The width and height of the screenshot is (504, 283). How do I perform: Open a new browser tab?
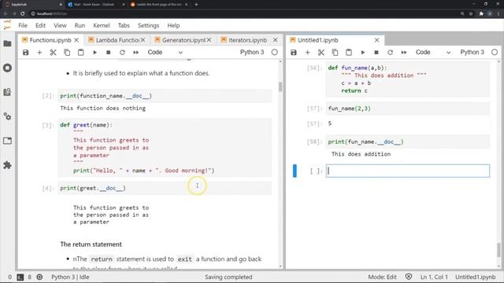[x=196, y=5]
